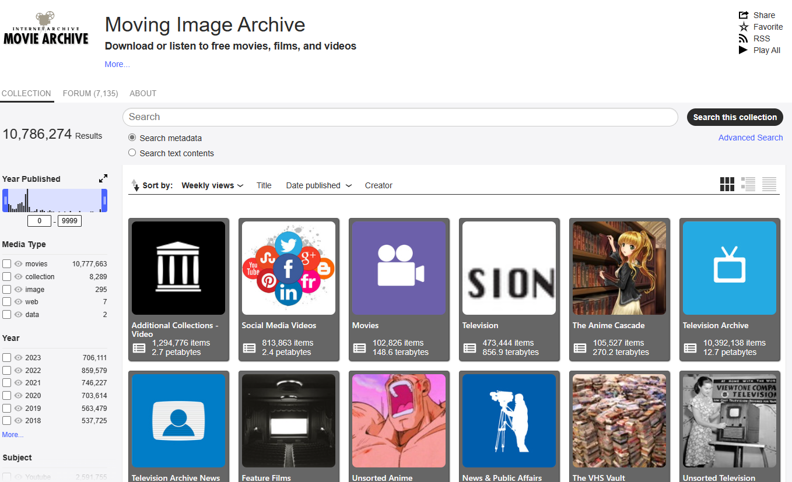
Task: Open Television collection SION image
Action: click(509, 268)
